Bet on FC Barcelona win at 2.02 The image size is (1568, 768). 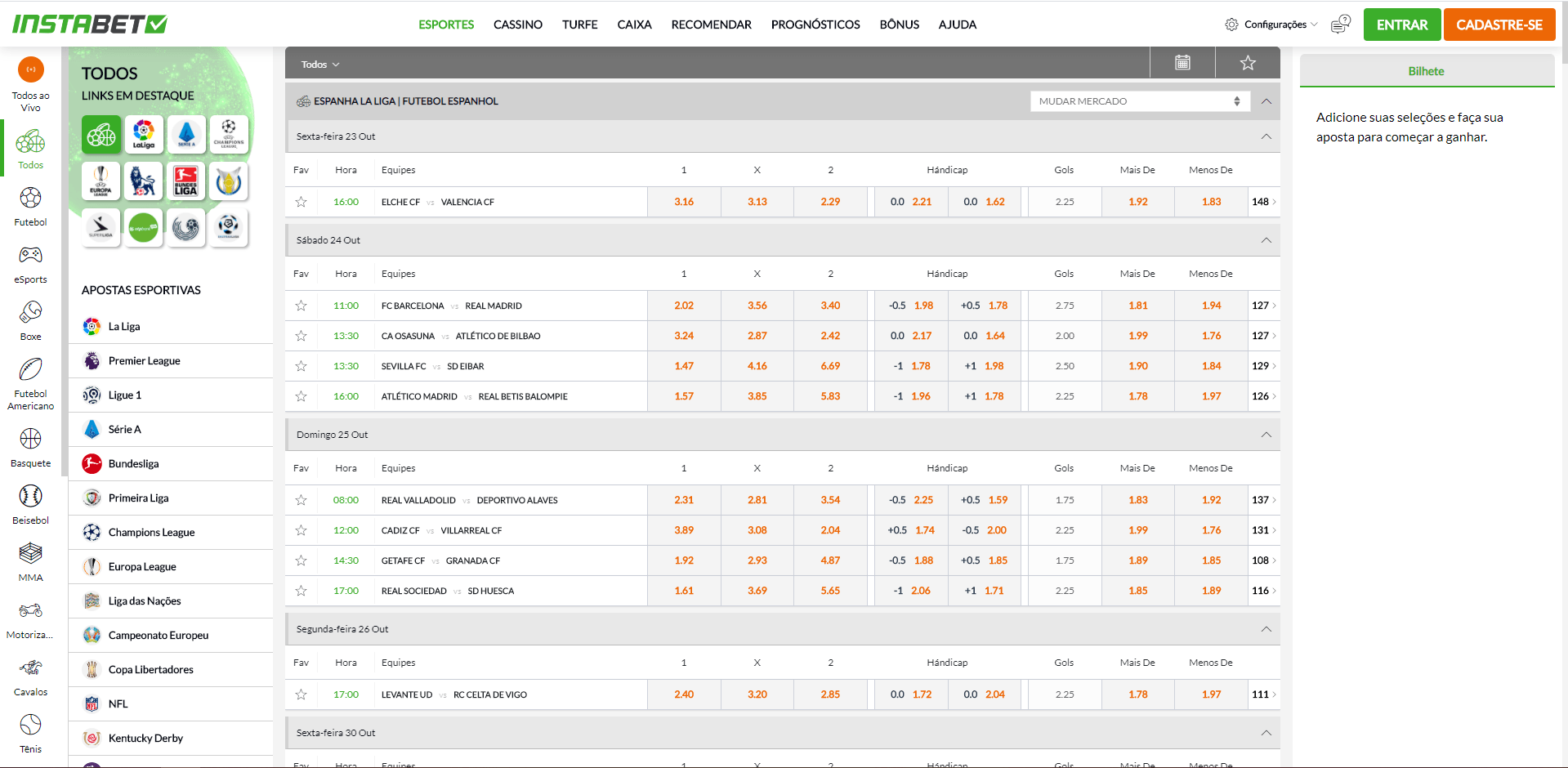684,306
